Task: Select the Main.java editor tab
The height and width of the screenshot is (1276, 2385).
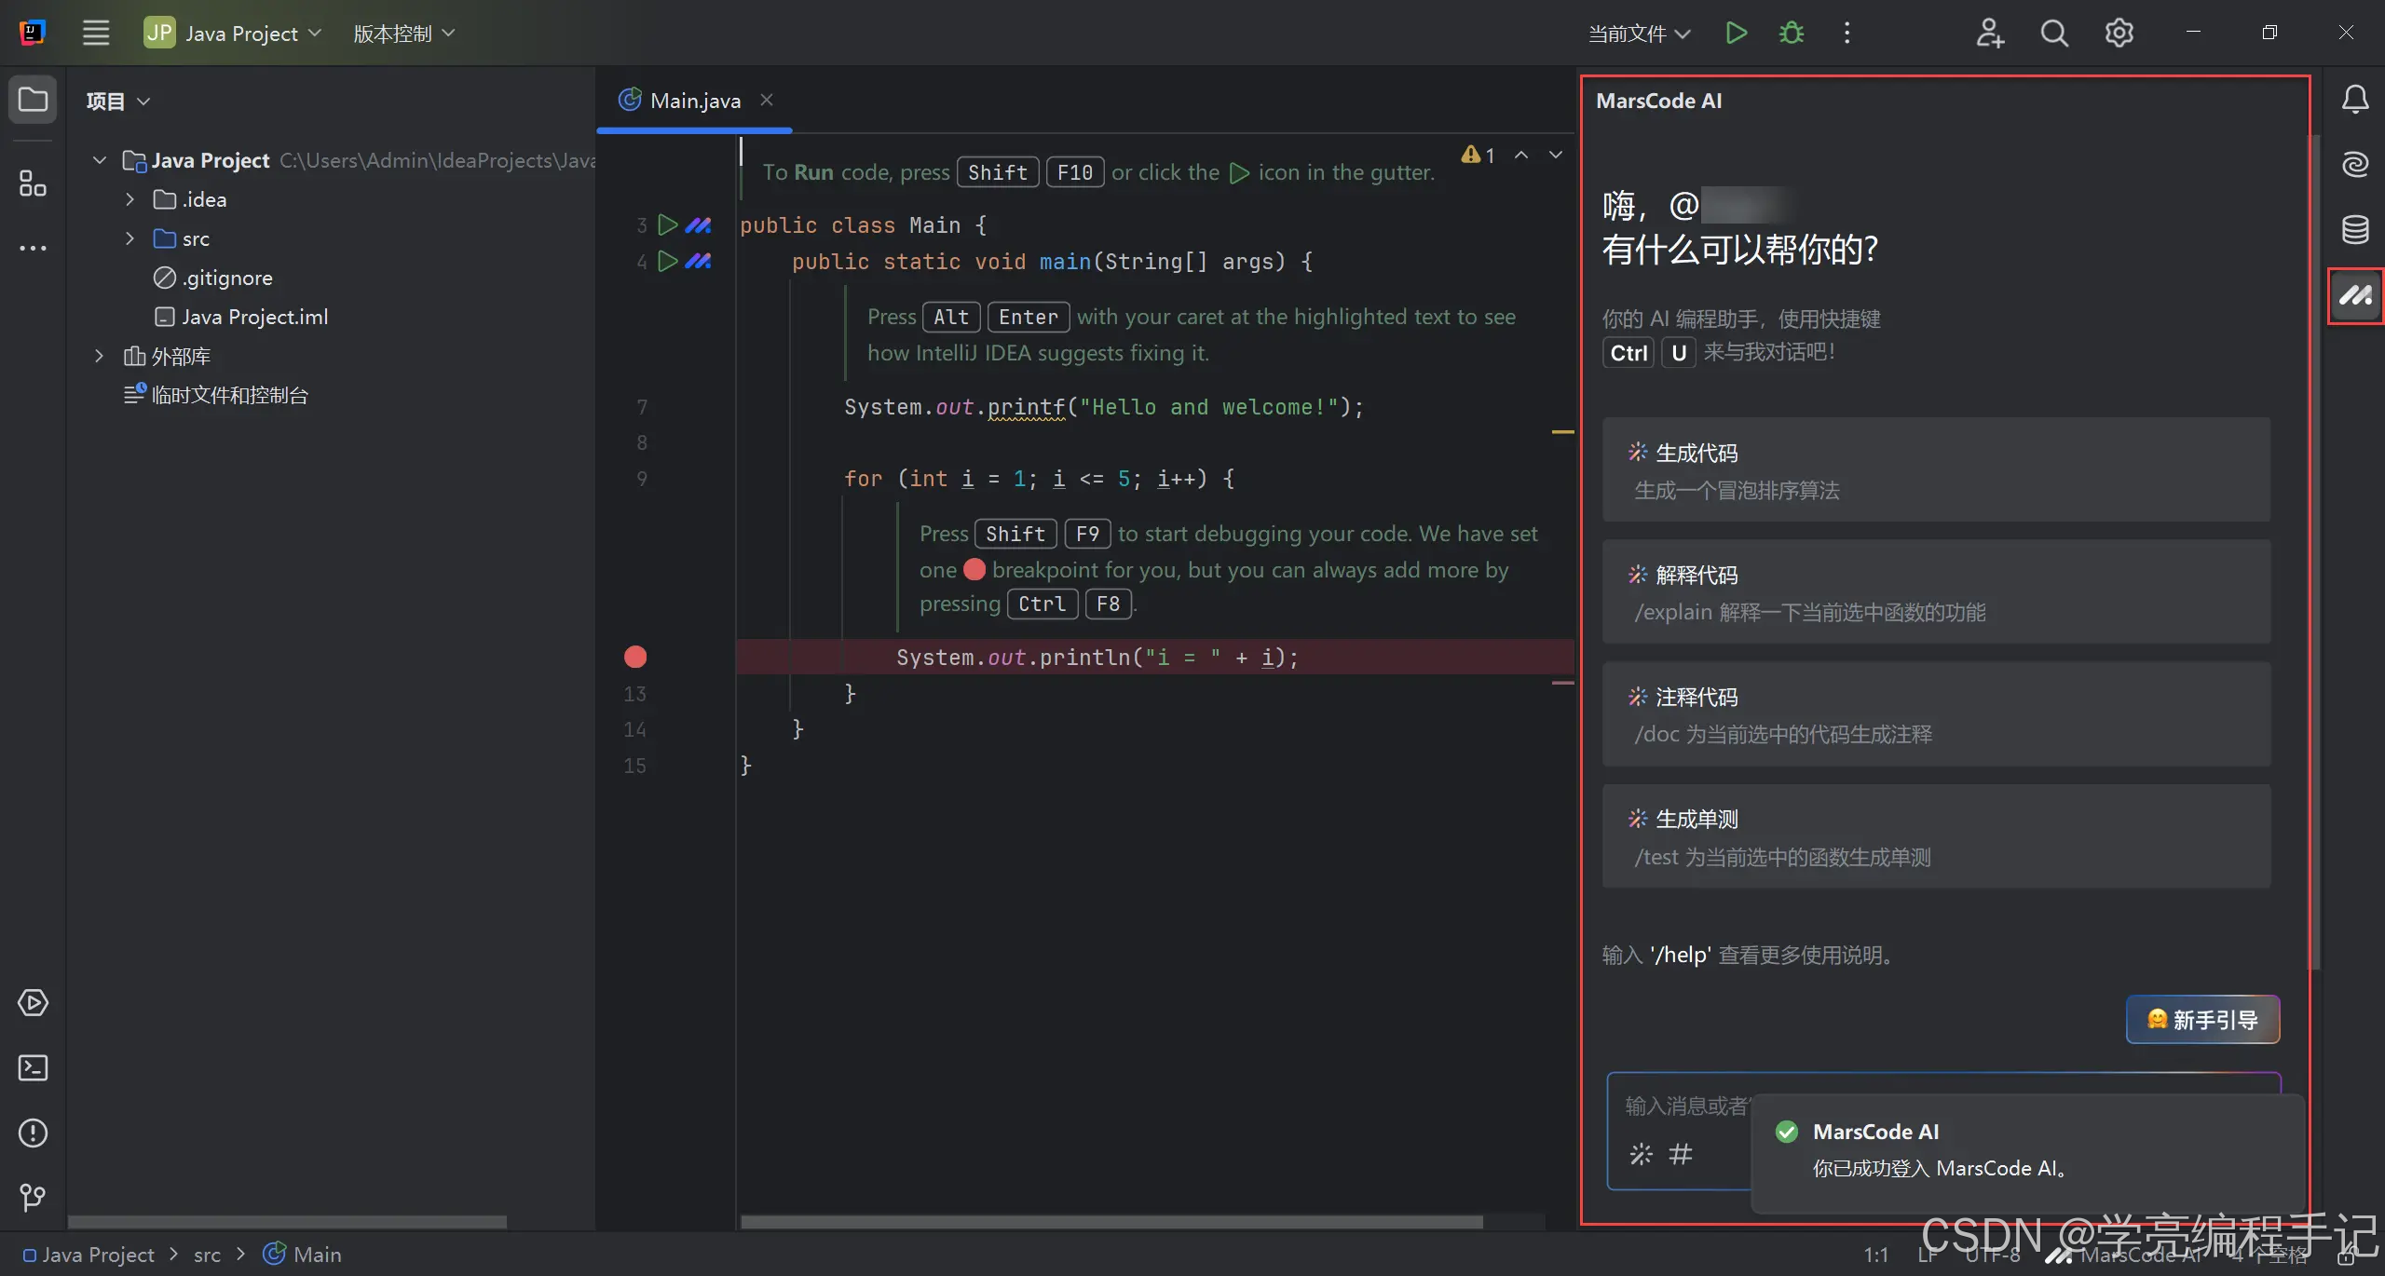Action: click(x=694, y=101)
